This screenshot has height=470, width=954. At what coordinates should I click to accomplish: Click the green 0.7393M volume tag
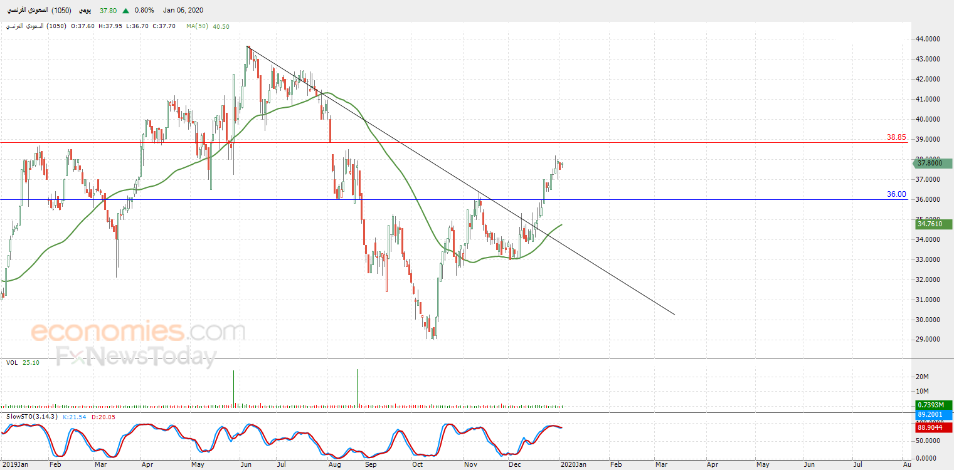point(933,405)
